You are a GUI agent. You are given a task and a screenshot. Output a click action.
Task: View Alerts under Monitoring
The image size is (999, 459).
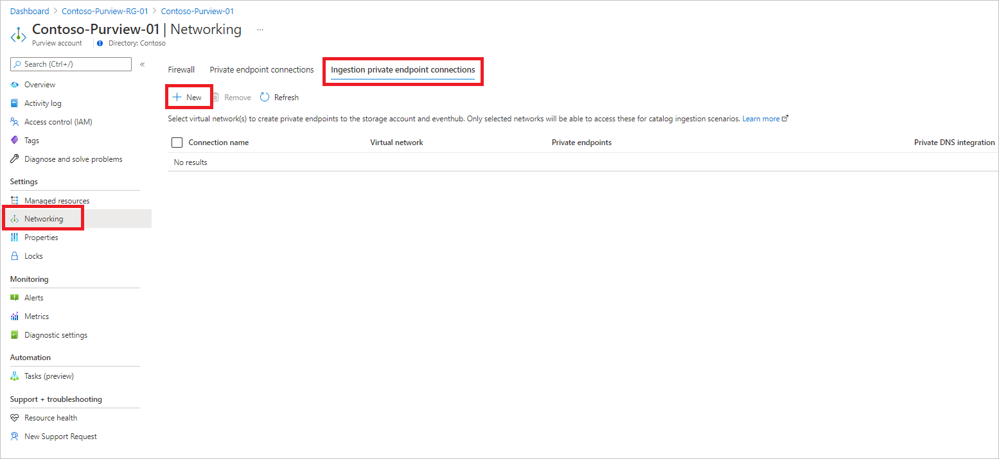pos(34,297)
